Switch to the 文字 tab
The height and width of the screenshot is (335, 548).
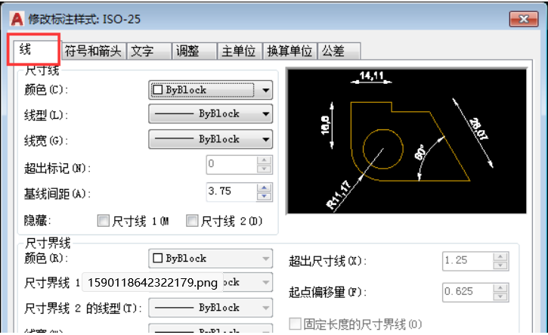coord(142,51)
